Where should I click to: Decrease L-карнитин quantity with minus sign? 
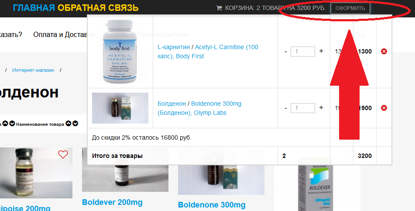point(285,52)
